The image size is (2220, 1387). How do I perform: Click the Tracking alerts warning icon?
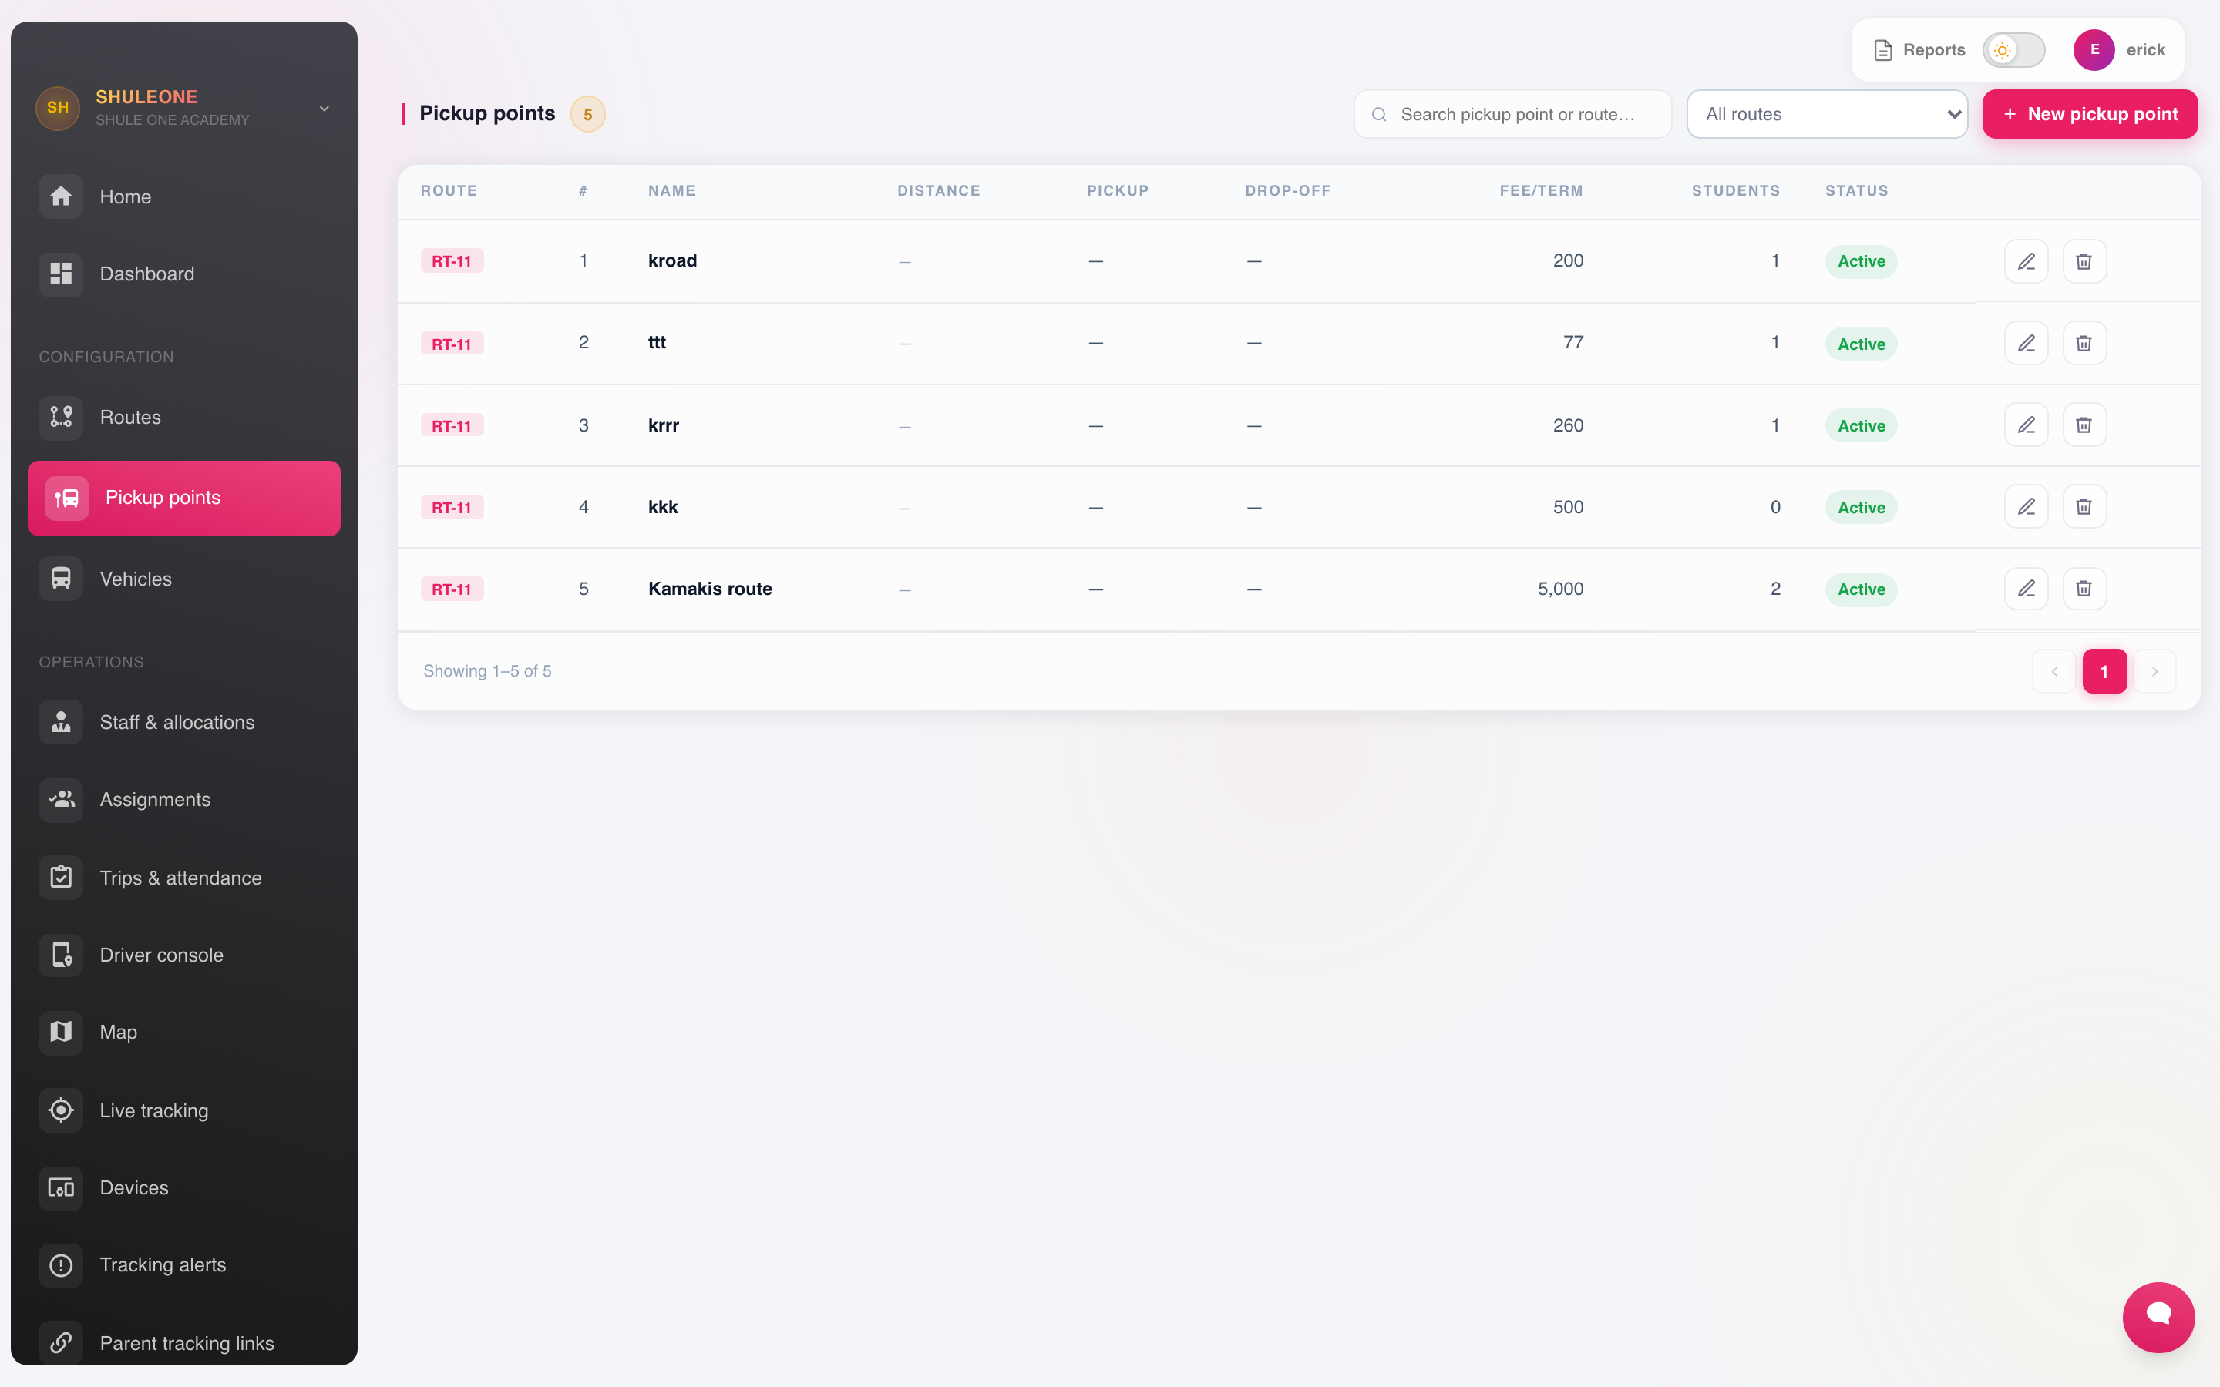pos(61,1265)
